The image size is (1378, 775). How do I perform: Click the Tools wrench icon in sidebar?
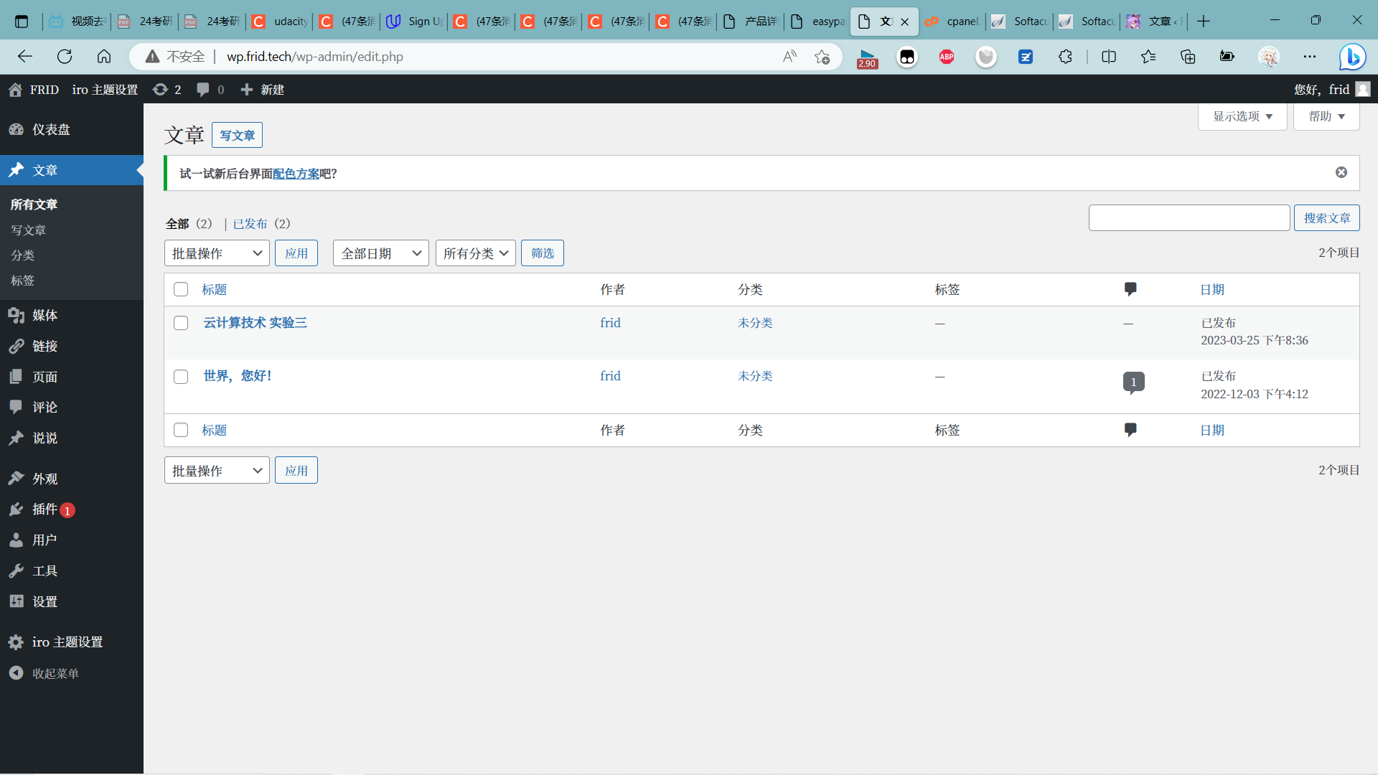tap(16, 571)
